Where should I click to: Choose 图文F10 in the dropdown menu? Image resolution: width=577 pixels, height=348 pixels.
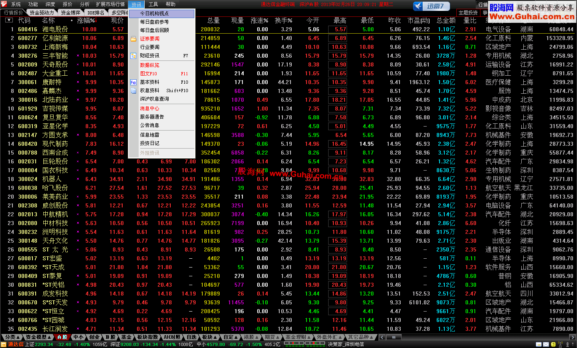coord(162,74)
